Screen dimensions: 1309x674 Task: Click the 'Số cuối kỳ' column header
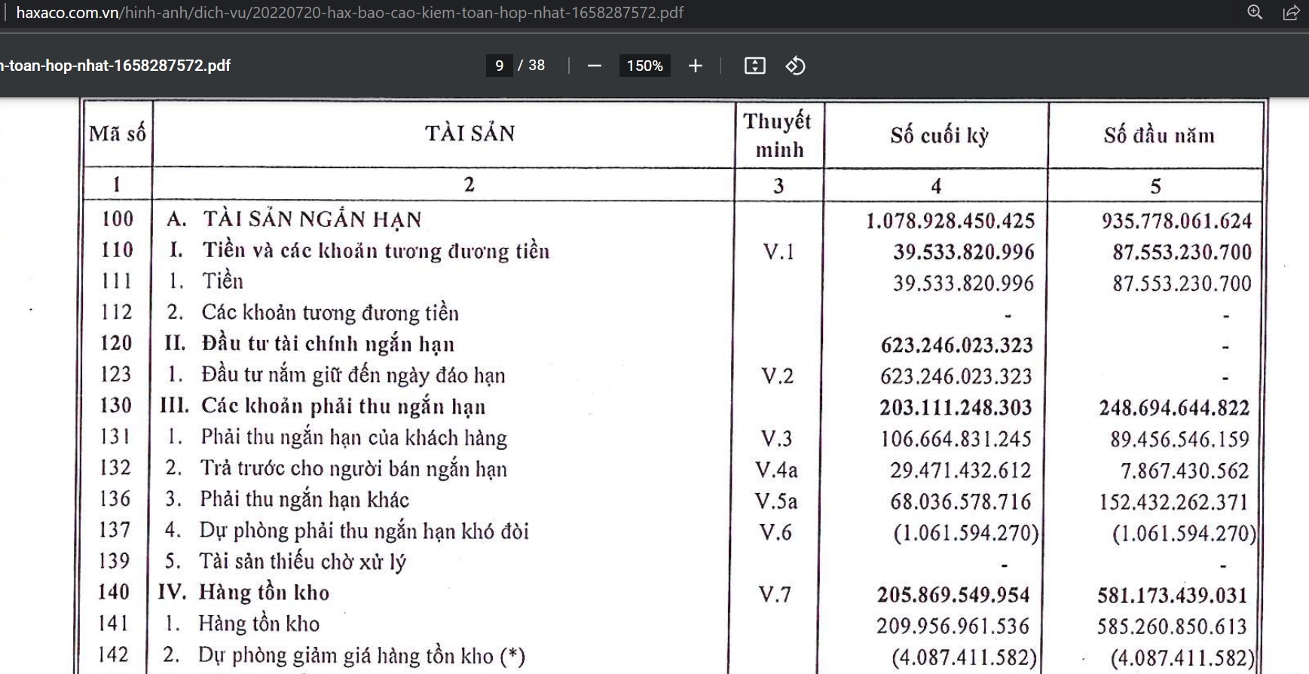point(939,136)
